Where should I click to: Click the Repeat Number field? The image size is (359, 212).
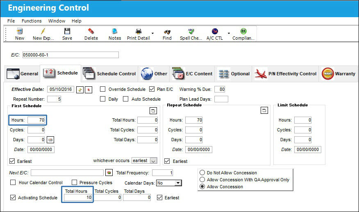click(54, 99)
